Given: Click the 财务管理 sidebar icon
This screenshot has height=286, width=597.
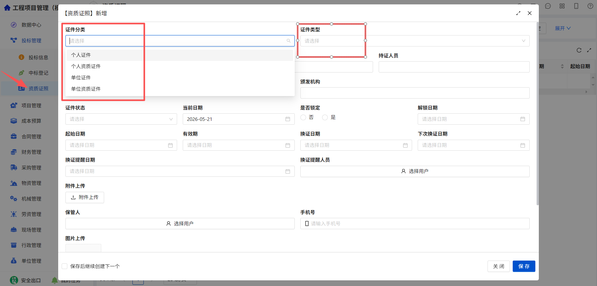Looking at the screenshot, I should [14, 152].
